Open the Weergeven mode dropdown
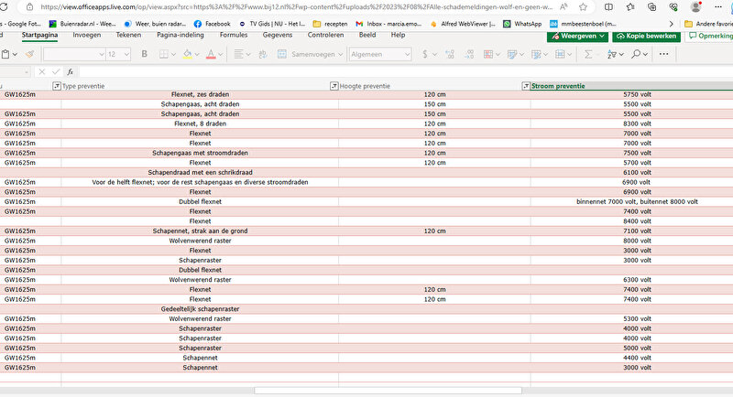The image size is (733, 397). point(578,36)
